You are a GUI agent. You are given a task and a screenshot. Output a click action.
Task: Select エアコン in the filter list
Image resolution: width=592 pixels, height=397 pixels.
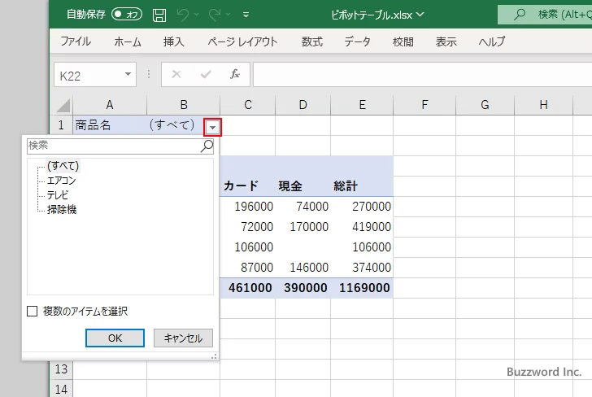tap(61, 181)
